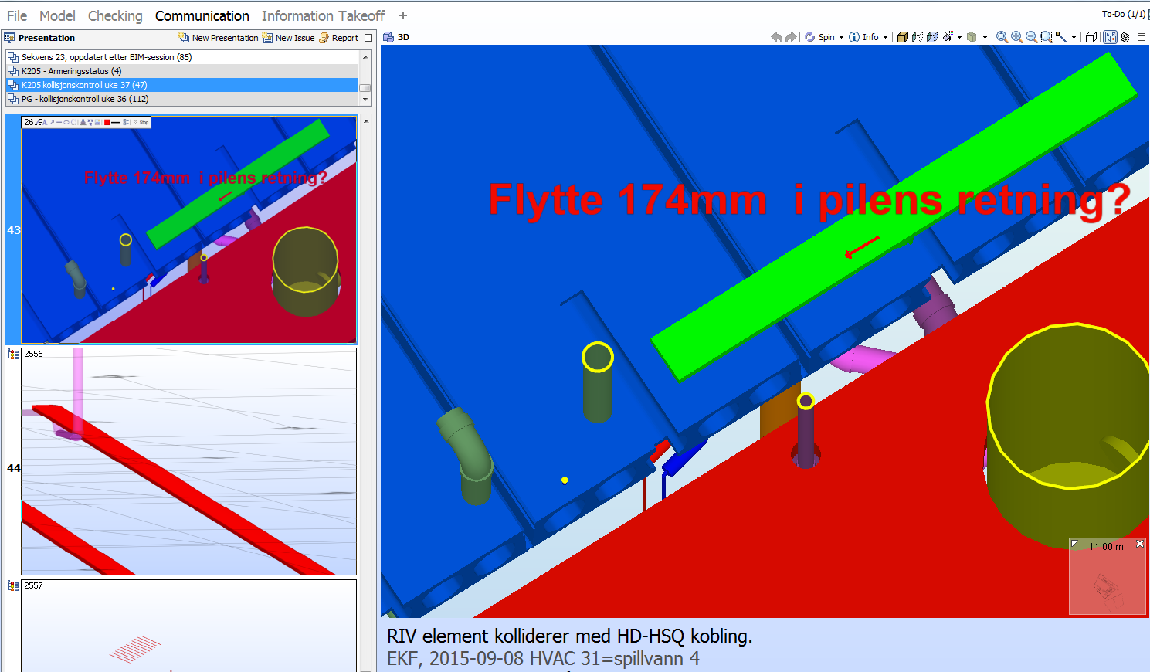Open the Information Takeoff tab

[x=323, y=15]
